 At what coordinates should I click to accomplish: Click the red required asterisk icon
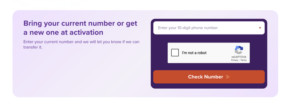(260, 28)
